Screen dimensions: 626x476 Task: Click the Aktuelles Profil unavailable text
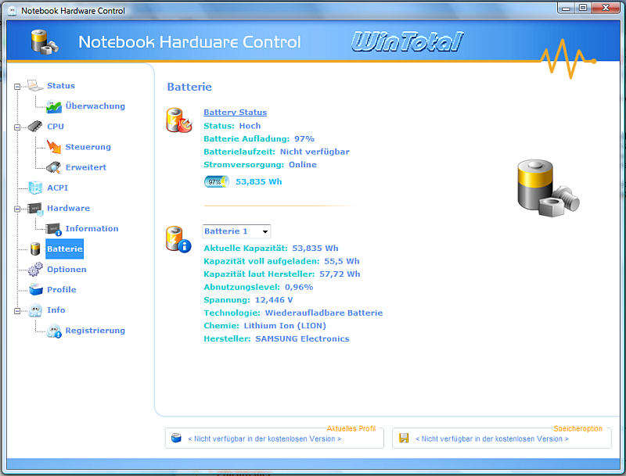(x=264, y=438)
